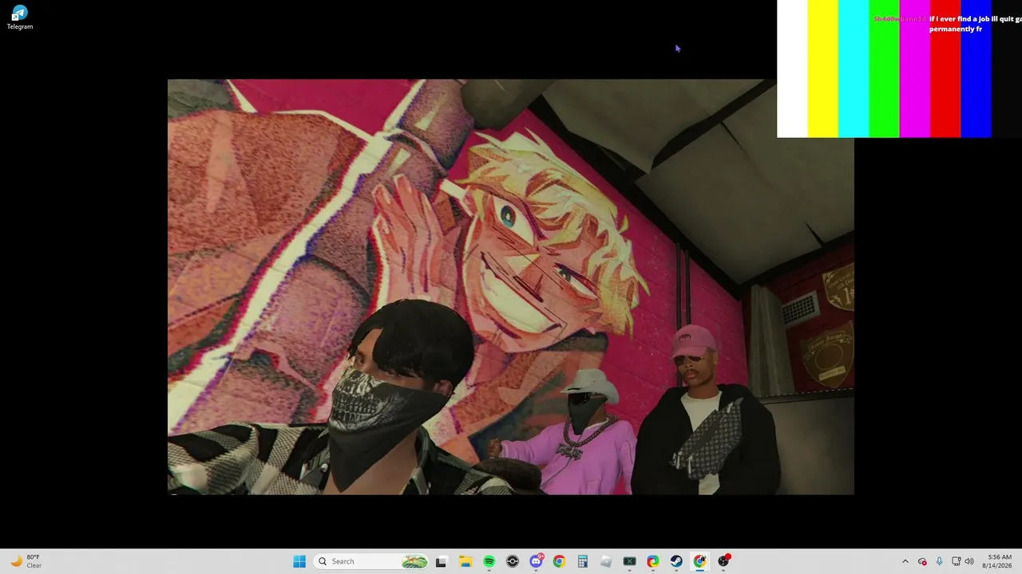
Task: Open Discord from the taskbar
Action: point(536,561)
